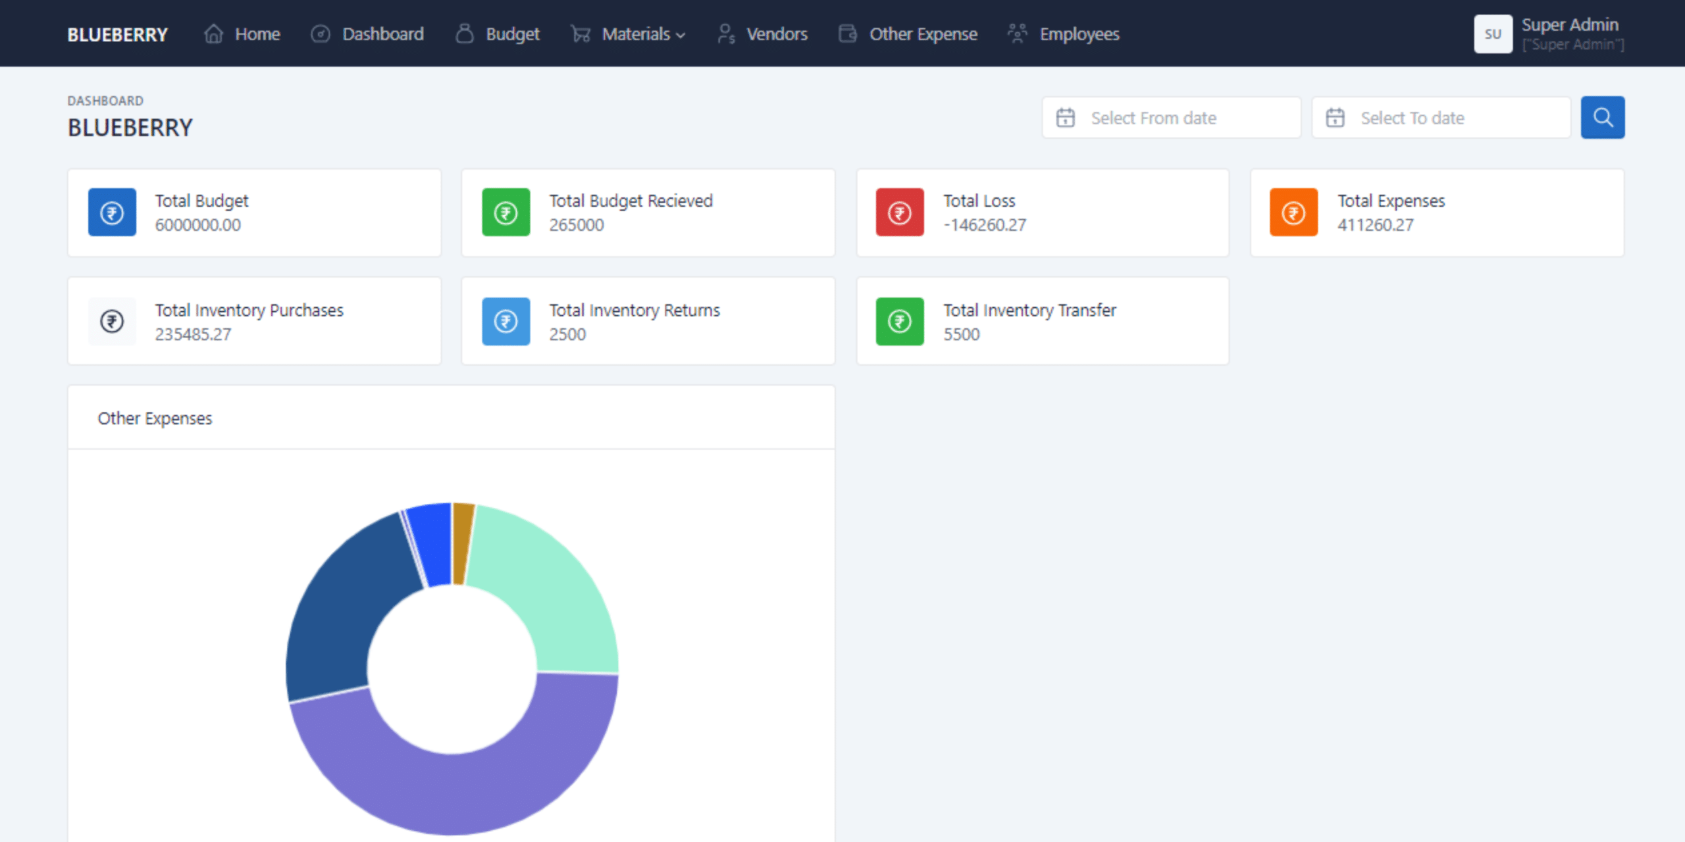The width and height of the screenshot is (1685, 842).
Task: Click the blue search magnifier button
Action: 1603,118
